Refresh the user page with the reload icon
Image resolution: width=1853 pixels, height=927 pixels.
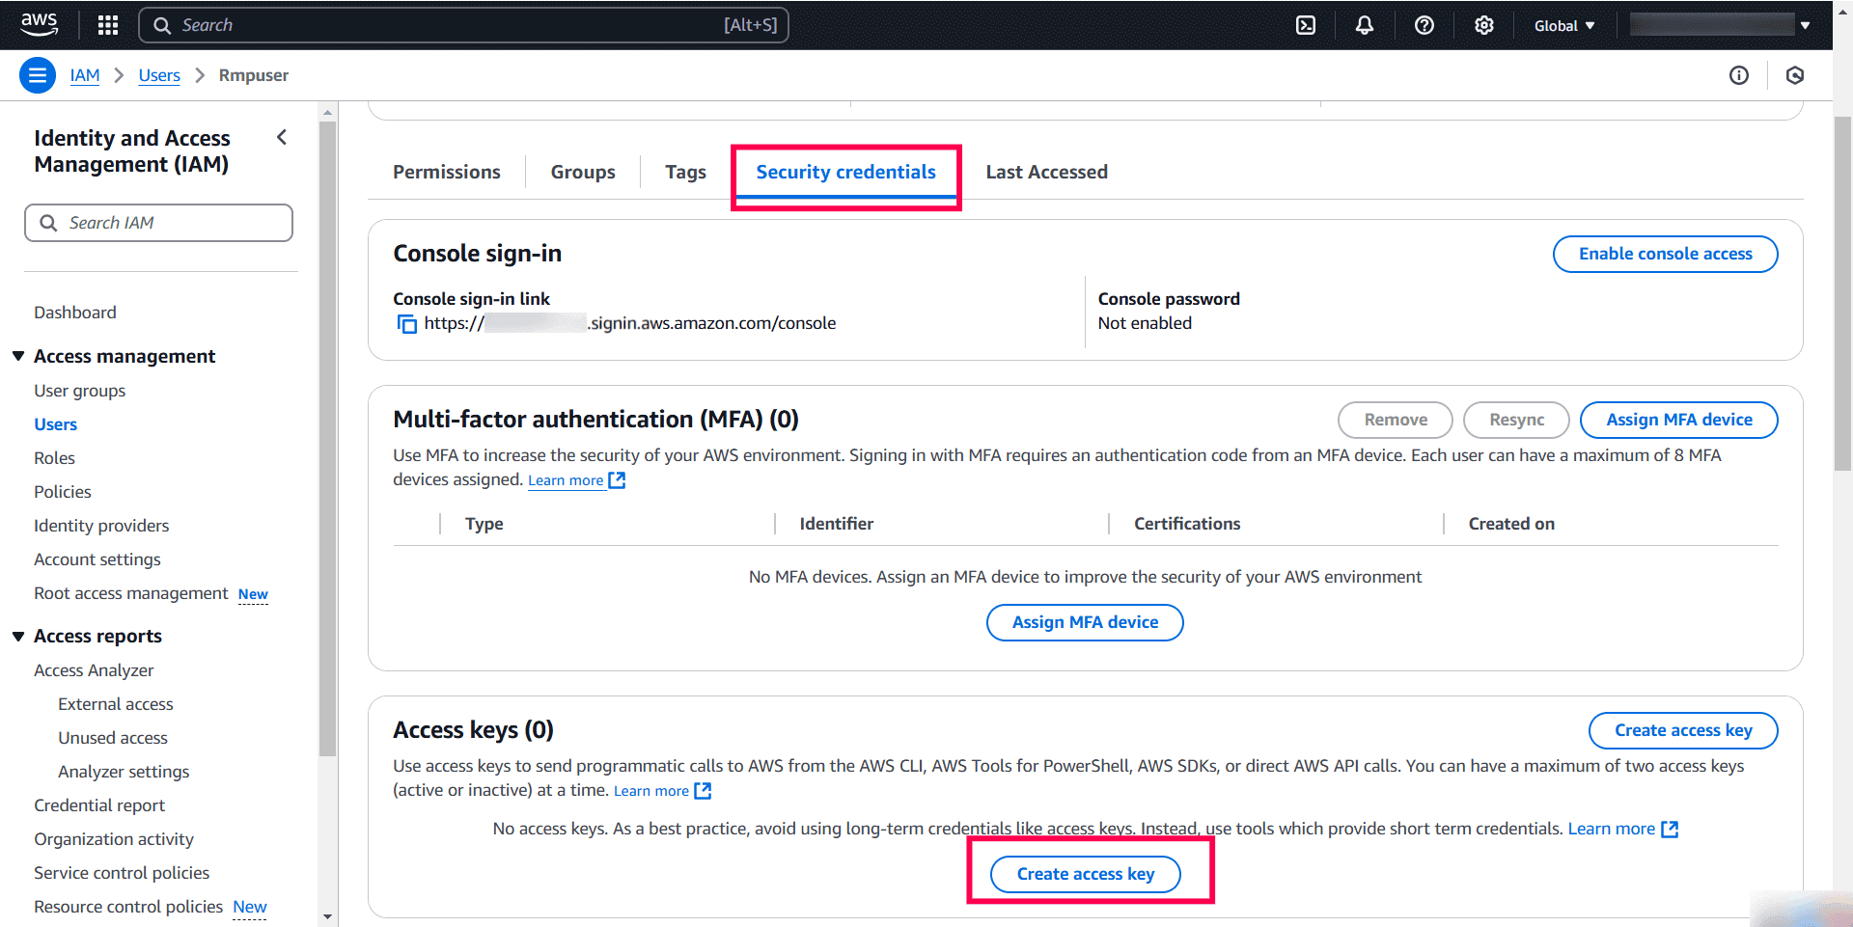(x=1795, y=74)
